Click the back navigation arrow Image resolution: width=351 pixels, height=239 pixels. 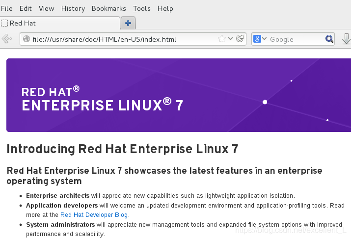pos(7,39)
